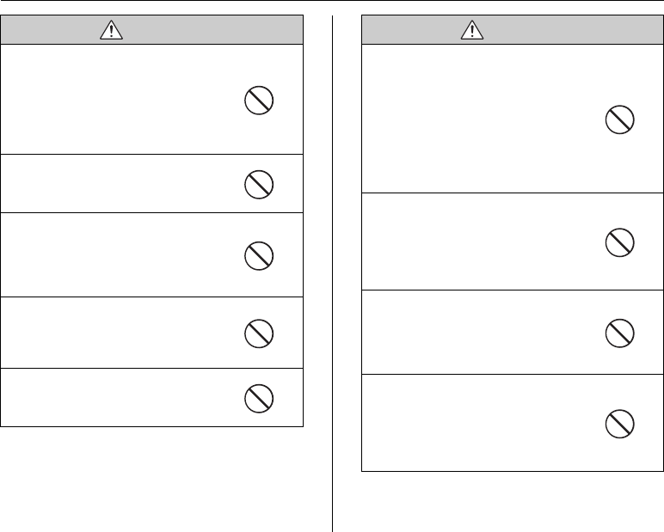Click the prohibition symbol in the right table's first row
664x532 pixels.
(x=619, y=121)
